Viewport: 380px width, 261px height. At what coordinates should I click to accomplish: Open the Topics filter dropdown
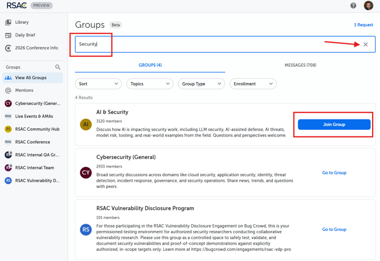[x=150, y=84]
